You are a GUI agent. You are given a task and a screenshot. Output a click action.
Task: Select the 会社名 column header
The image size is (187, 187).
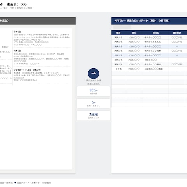(156, 33)
